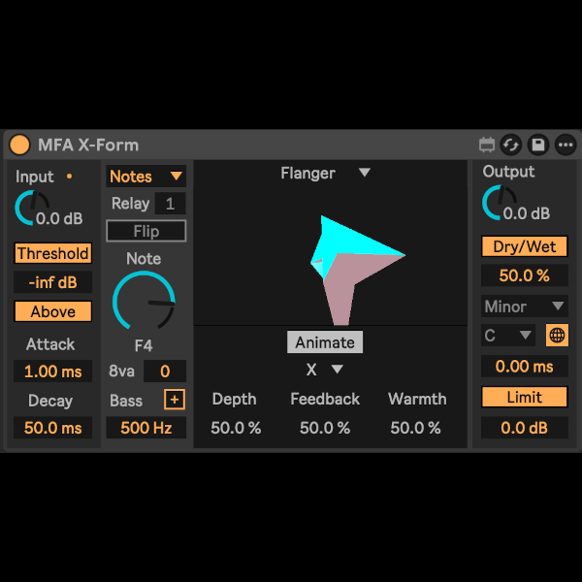Click the Bass plus icon button
The height and width of the screenshot is (582, 582).
175,400
